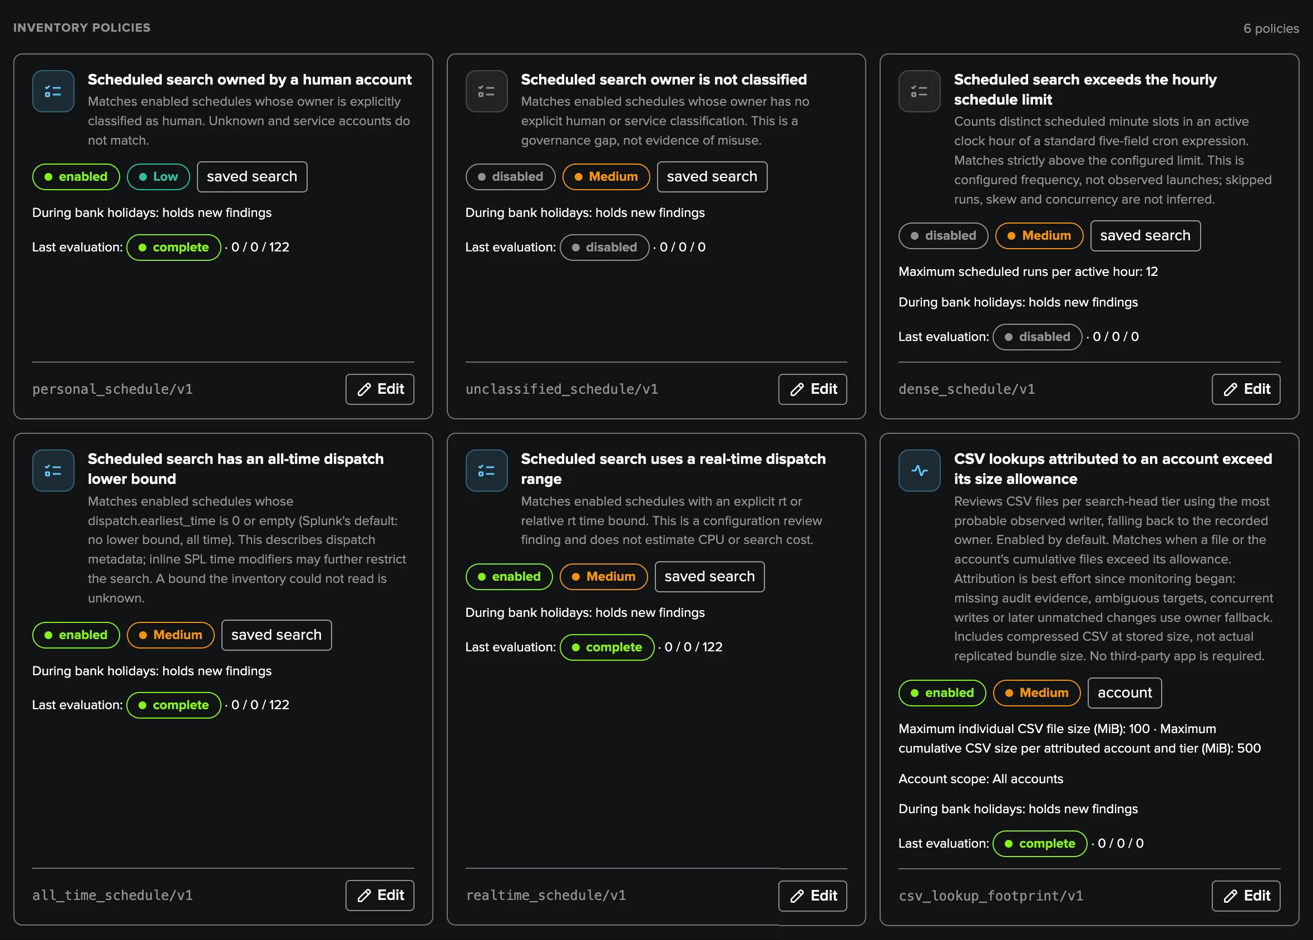Image resolution: width=1313 pixels, height=940 pixels.
Task: Click the 'enabled' badge on CSV lookups card
Action: (x=942, y=693)
